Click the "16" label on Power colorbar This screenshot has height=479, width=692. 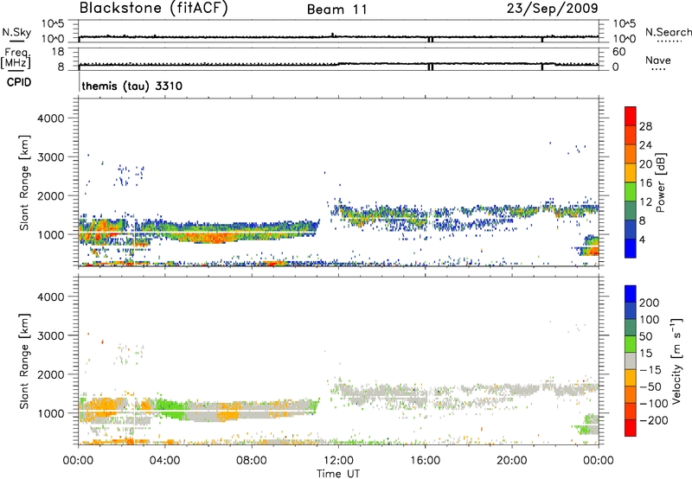(645, 183)
